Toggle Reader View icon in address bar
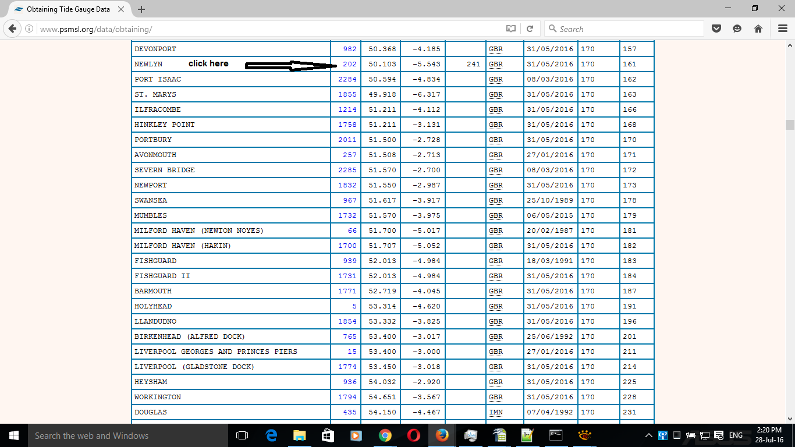The height and width of the screenshot is (447, 795). point(510,29)
